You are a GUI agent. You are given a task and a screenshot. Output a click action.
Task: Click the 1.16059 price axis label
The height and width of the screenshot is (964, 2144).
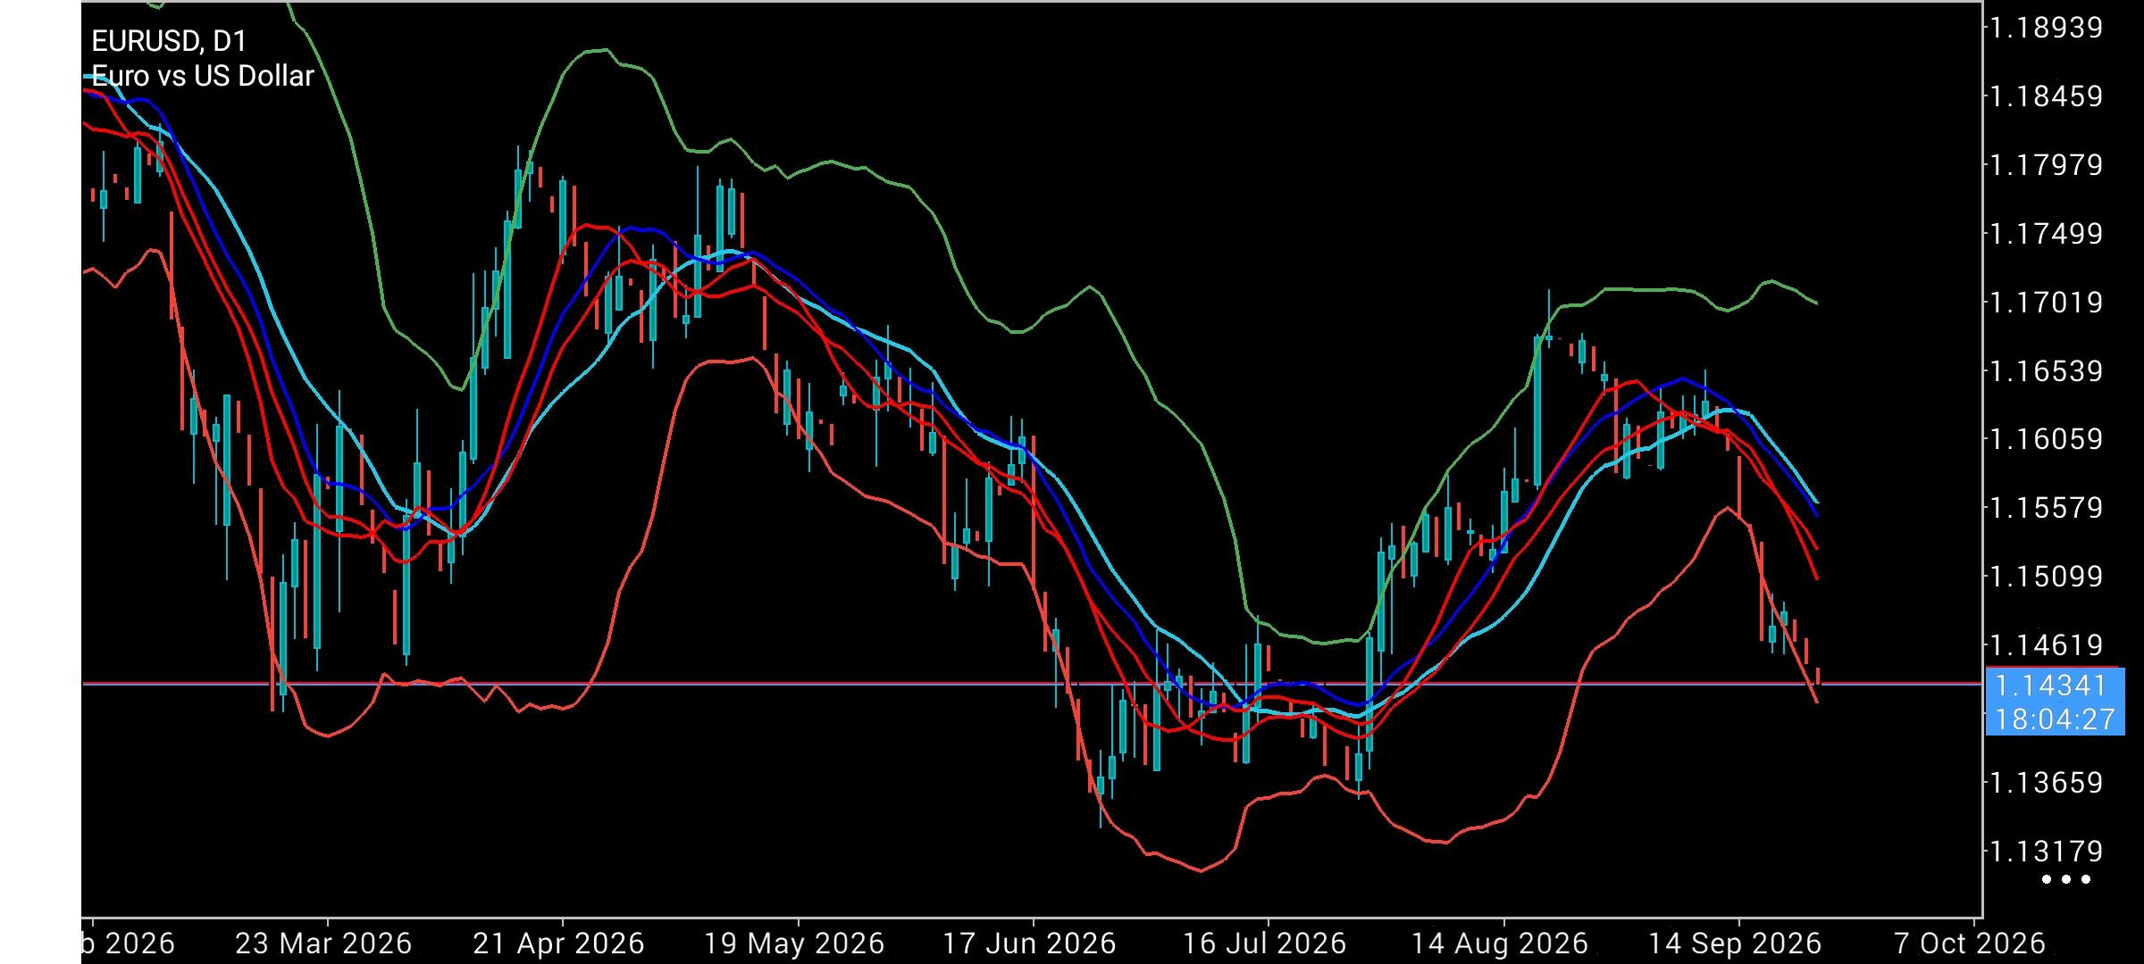click(2047, 439)
